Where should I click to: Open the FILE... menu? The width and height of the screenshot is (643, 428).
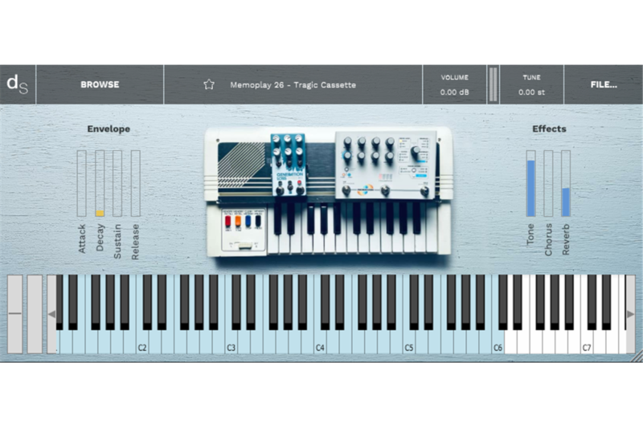tap(603, 84)
